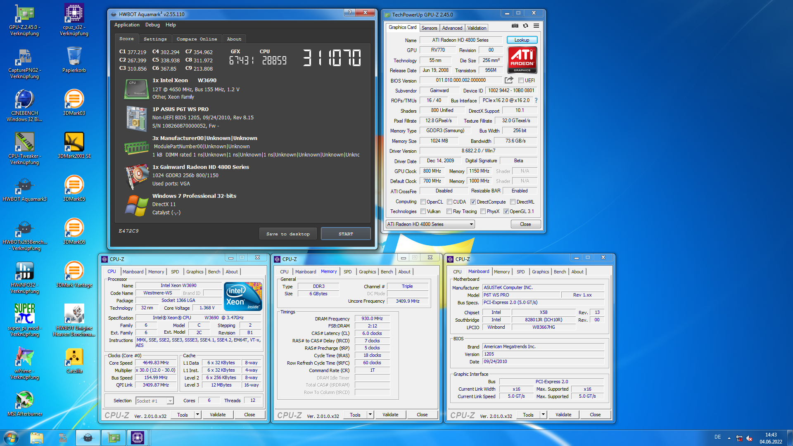Viewport: 793px width, 446px height.
Task: Open GPU-Z 2.45.0 desktop shortcut
Action: pyautogui.click(x=25, y=20)
